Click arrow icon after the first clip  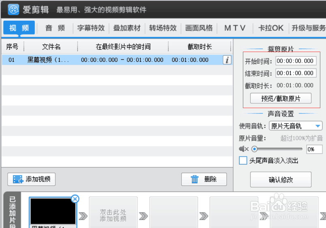click(x=83, y=216)
